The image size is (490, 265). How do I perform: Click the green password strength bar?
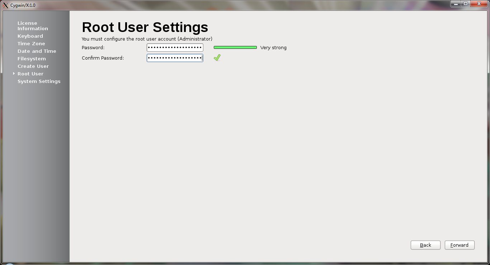coord(235,47)
